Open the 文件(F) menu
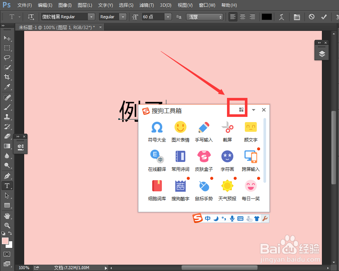Viewport: 339px width, 271px height. tap(25, 5)
